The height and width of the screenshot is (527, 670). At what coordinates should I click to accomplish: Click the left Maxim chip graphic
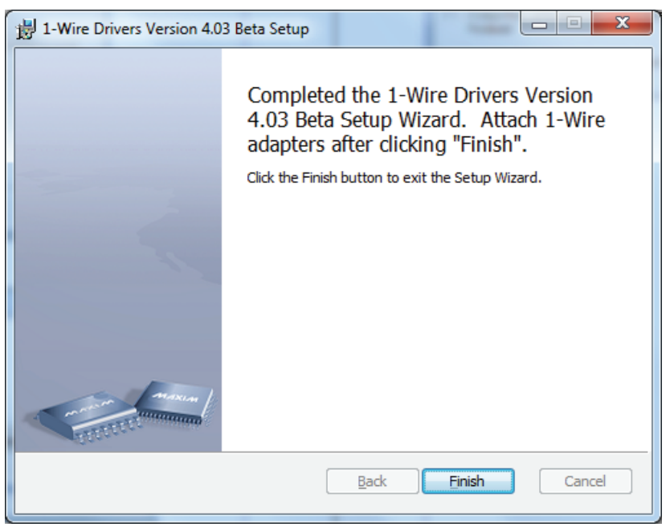point(83,411)
